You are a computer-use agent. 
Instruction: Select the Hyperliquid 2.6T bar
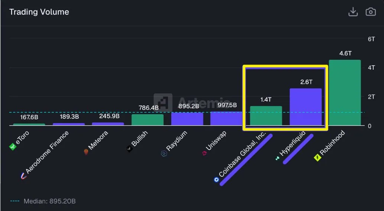tap(305, 107)
